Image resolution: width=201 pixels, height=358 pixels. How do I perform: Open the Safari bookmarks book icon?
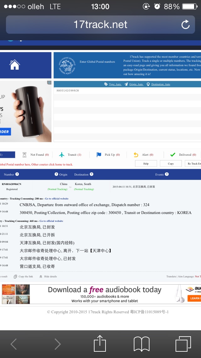tap(141, 344)
